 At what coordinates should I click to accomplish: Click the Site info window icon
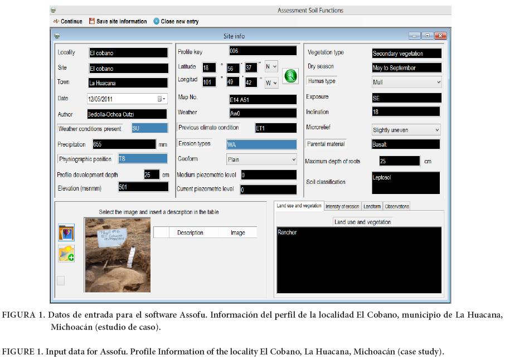(x=57, y=36)
